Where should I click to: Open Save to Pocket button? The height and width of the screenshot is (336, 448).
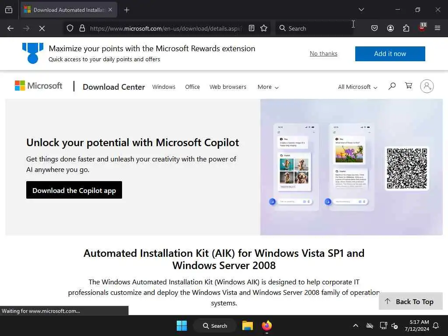[x=374, y=28]
